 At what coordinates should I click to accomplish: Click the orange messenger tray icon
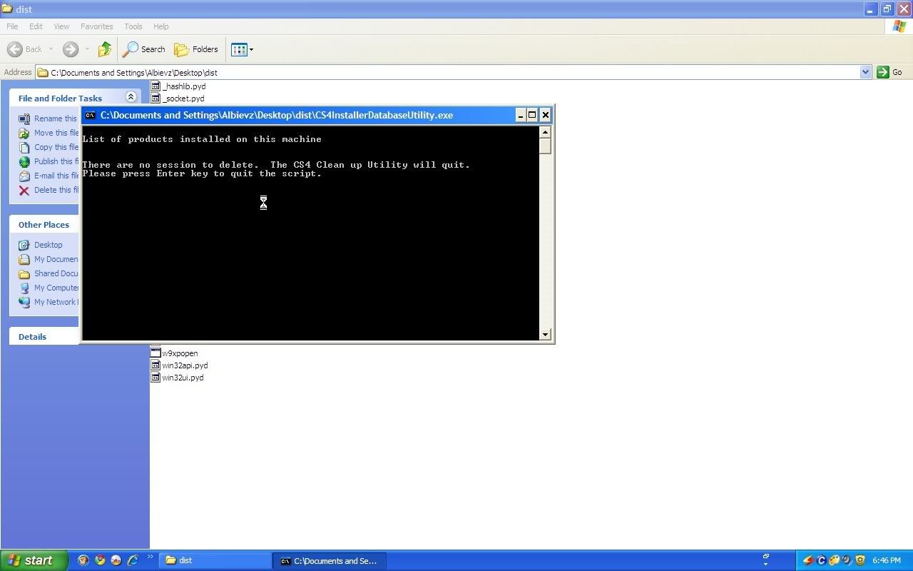pos(835,560)
